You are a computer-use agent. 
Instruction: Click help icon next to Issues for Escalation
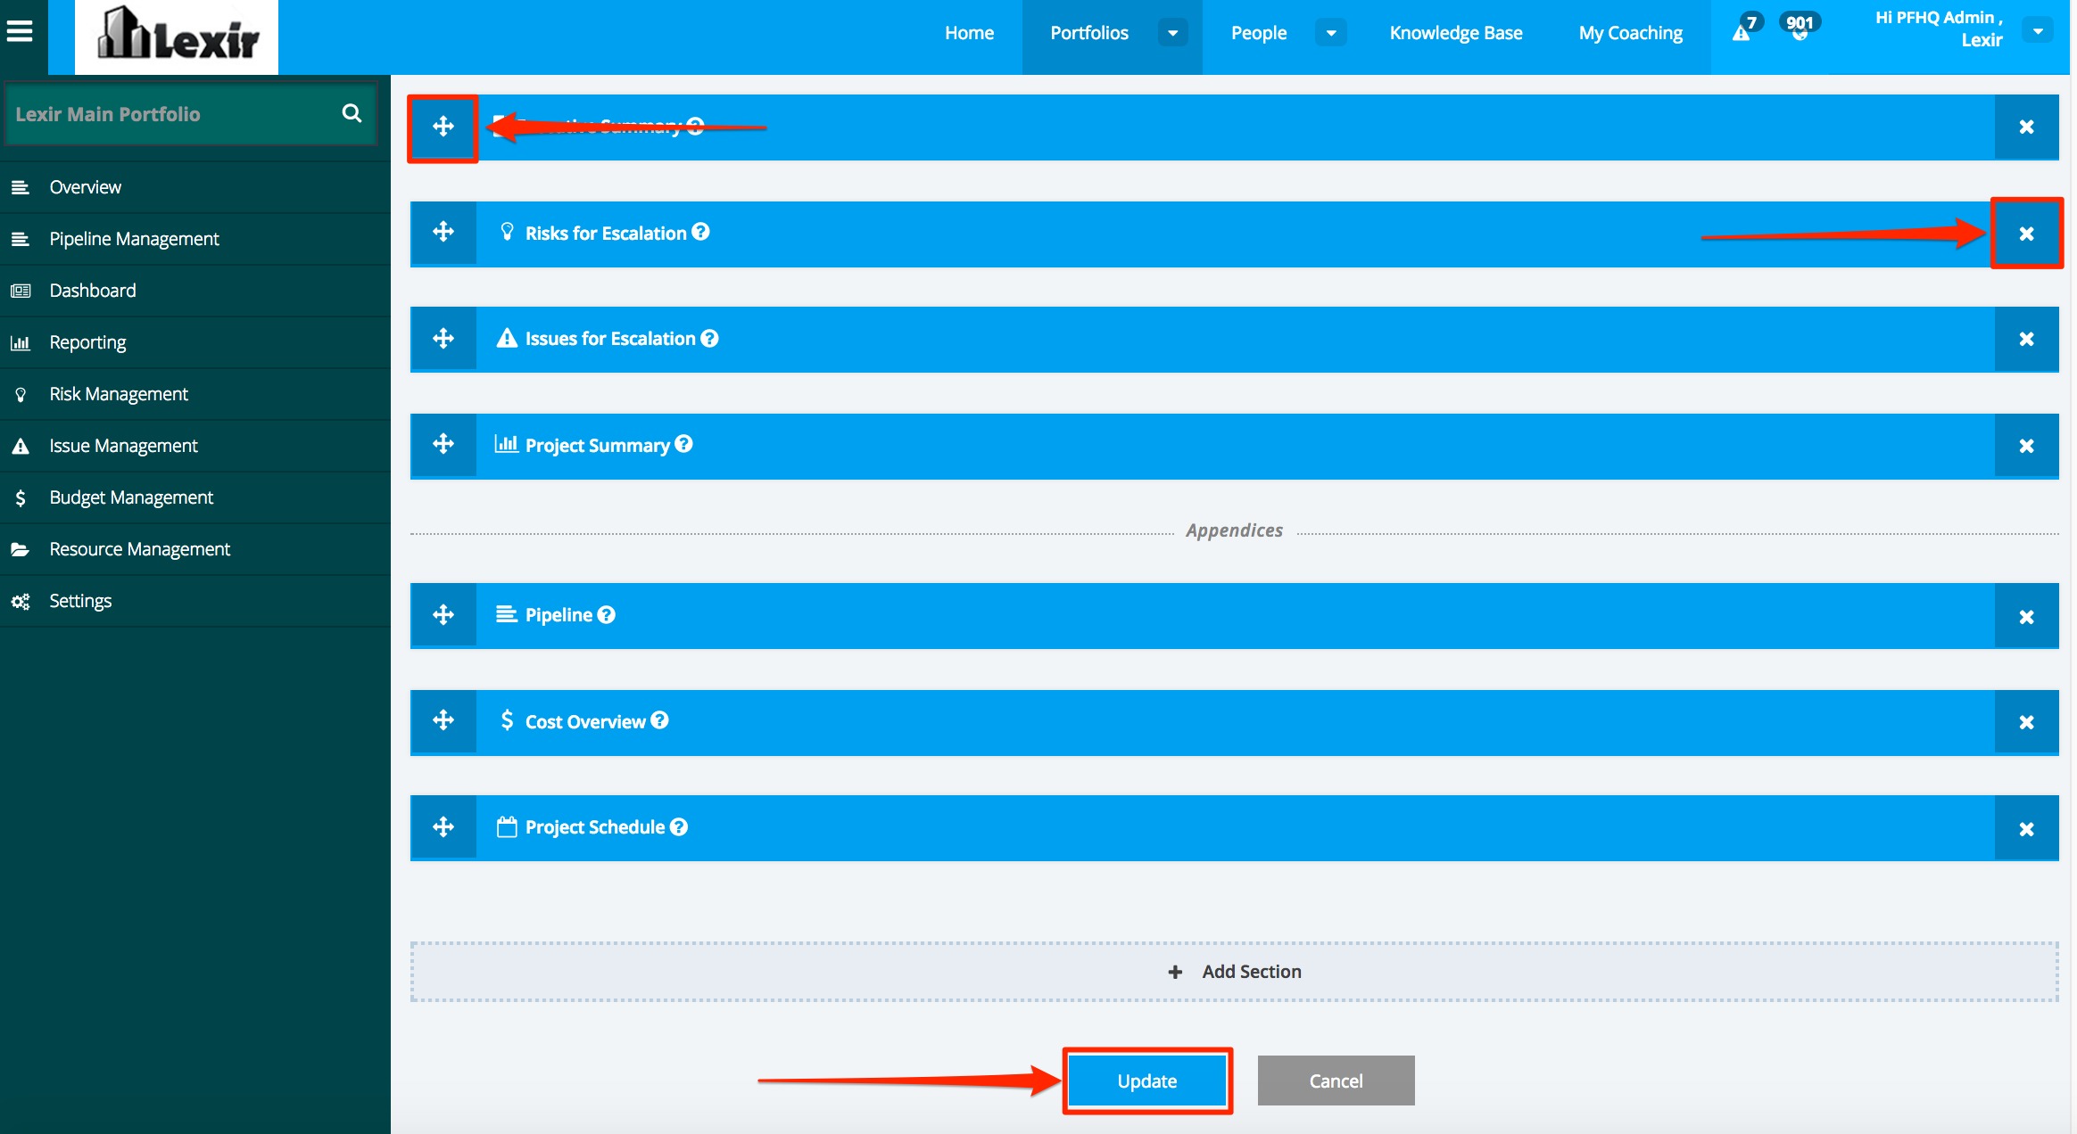click(709, 339)
